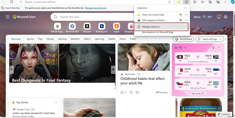
Task: Open Childhood habits that affect adult life
Action: pyautogui.click(x=142, y=81)
